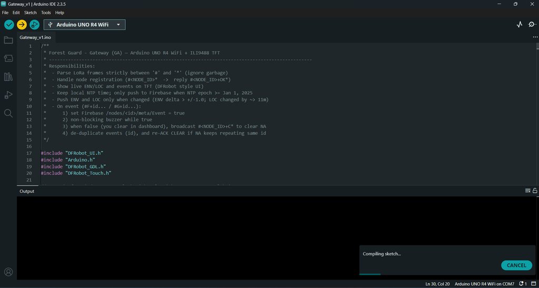Open the user account profile icon

[8, 272]
